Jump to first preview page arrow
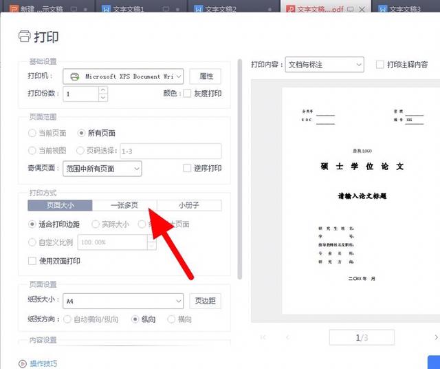 tap(263, 337)
